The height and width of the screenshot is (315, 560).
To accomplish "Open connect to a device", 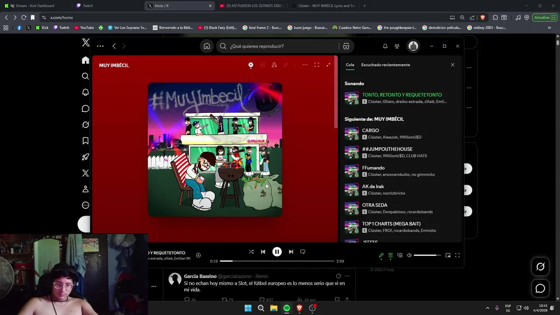I will (x=400, y=255).
